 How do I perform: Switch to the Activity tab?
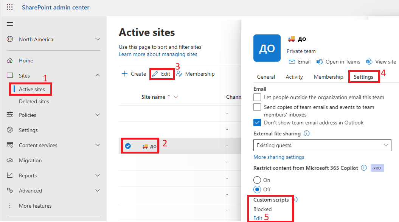294,77
